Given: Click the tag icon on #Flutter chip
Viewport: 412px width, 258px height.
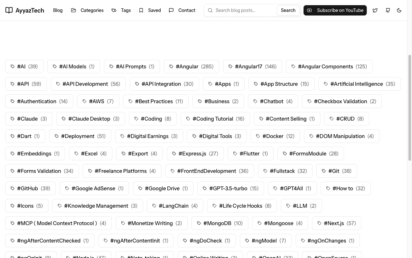Looking at the screenshot, I should click(235, 154).
